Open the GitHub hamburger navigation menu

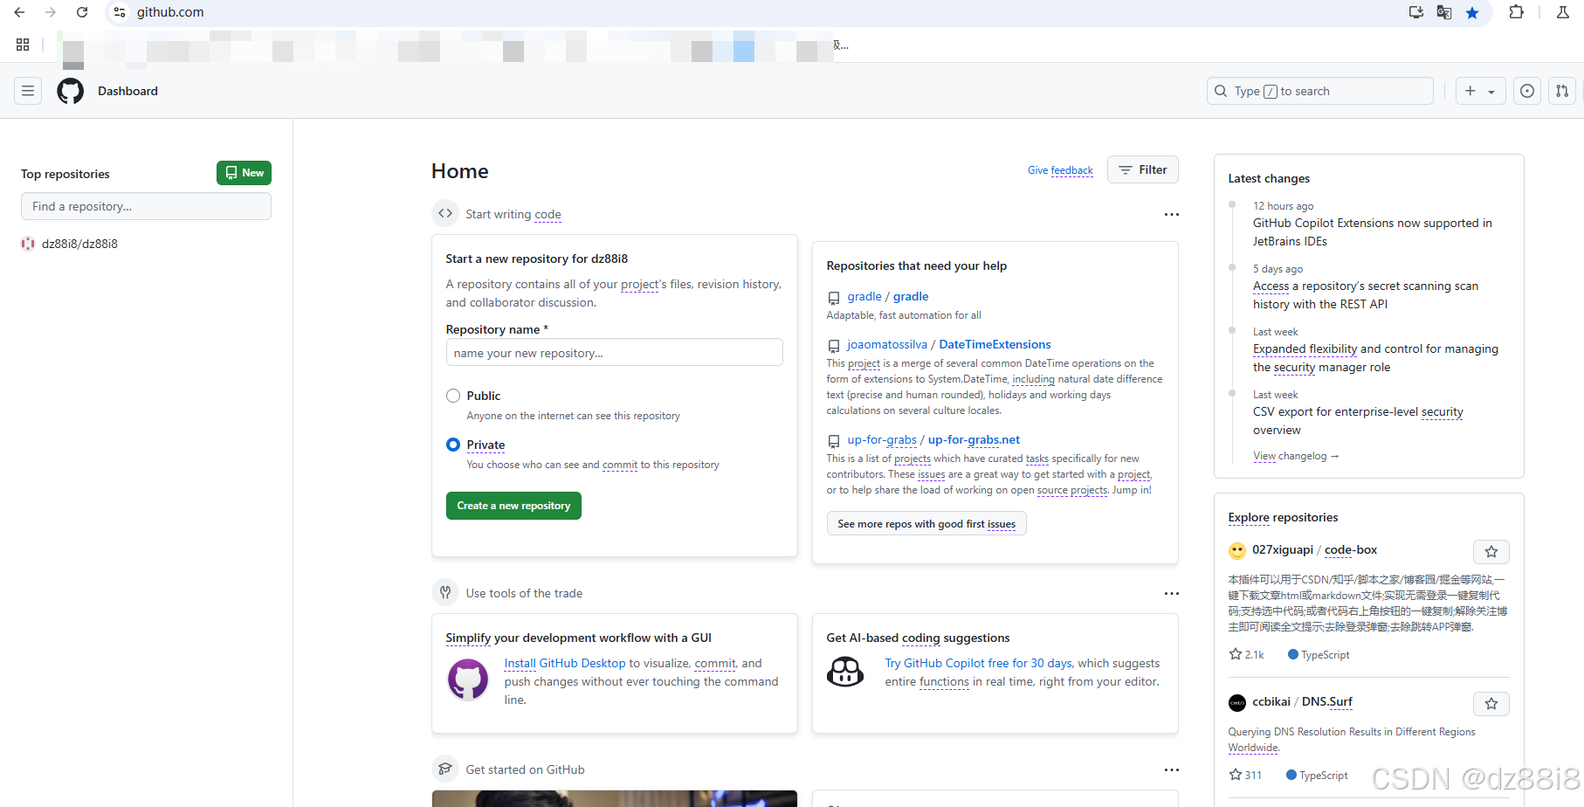[x=28, y=91]
